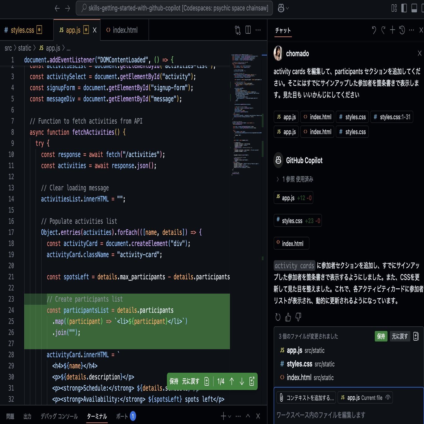Retry the Copilot response

[278, 317]
